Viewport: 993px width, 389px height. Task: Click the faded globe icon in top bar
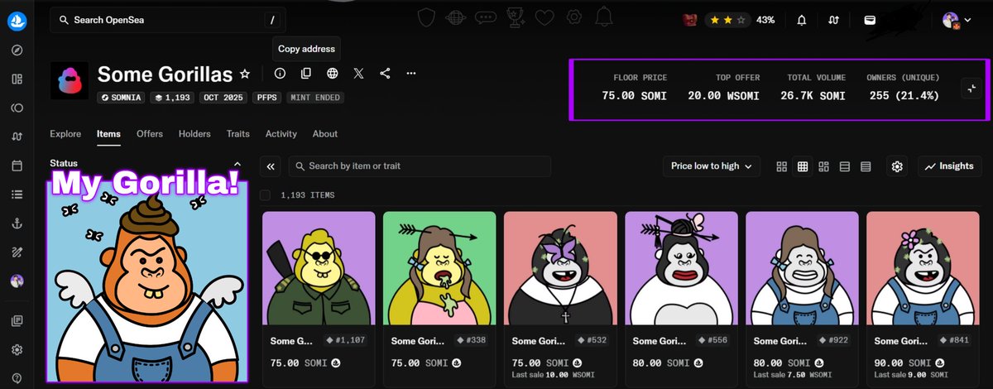(x=455, y=17)
